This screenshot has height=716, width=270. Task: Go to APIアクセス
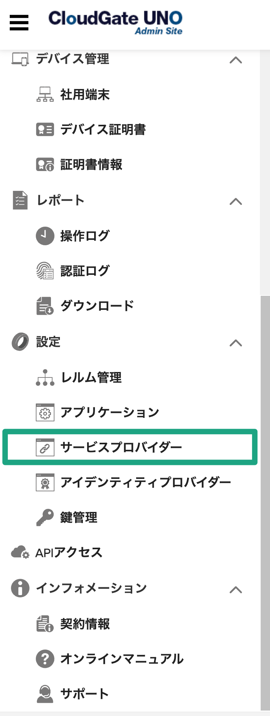(x=69, y=553)
